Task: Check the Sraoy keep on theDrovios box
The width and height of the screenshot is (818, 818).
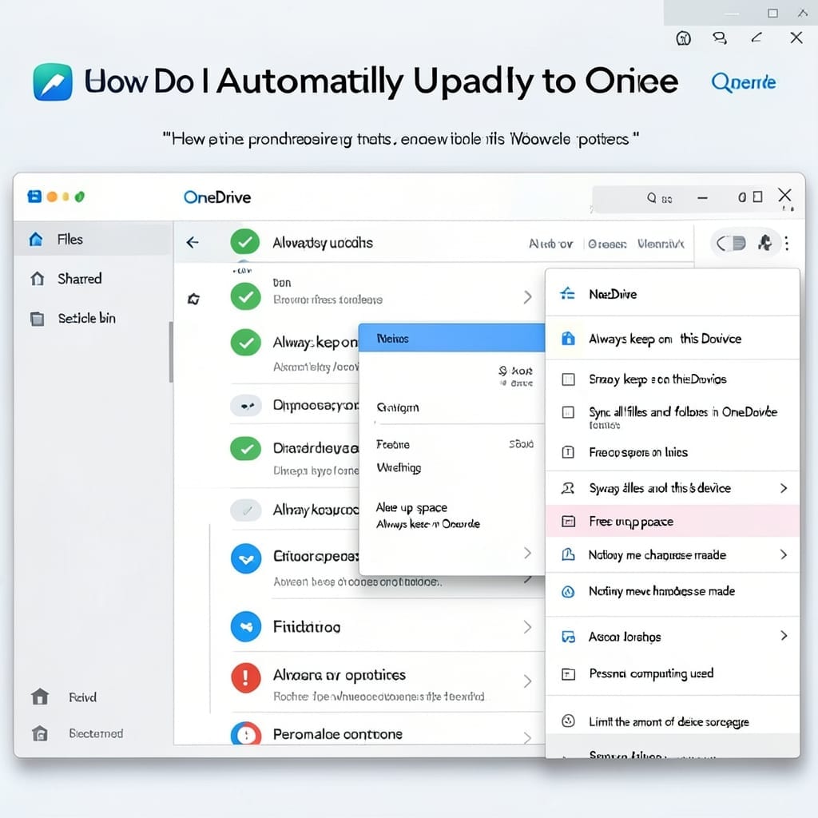Action: pyautogui.click(x=568, y=379)
